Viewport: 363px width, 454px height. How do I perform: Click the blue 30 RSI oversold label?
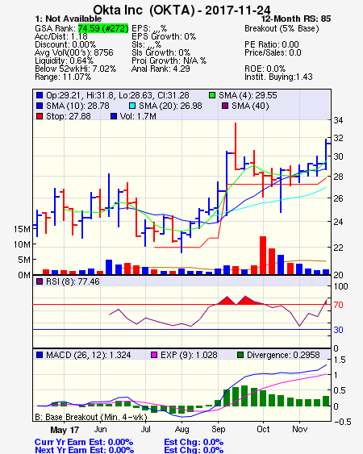(338, 330)
